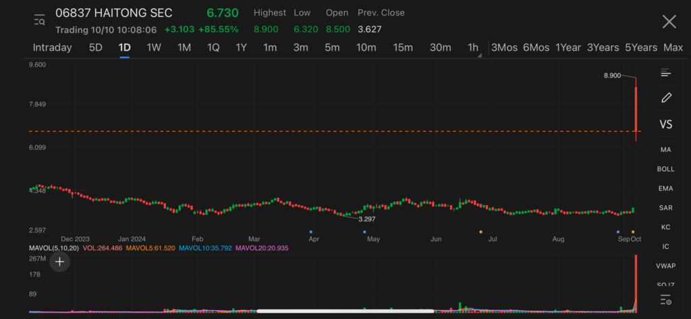Set range to 1Year
The image size is (691, 319).
pyautogui.click(x=568, y=48)
